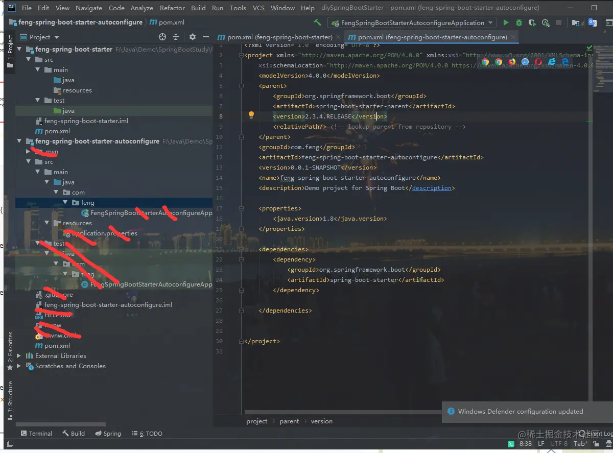613x453 pixels.
Task: Open the pom in Opera via the browser icon
Action: [x=538, y=62]
